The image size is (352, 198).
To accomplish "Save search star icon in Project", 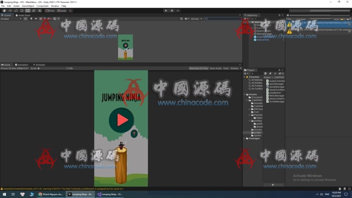I will (x=275, y=73).
